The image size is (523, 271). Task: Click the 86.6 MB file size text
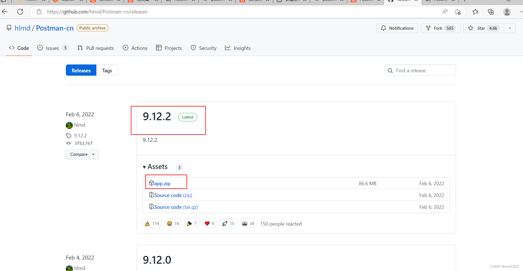pyautogui.click(x=368, y=184)
